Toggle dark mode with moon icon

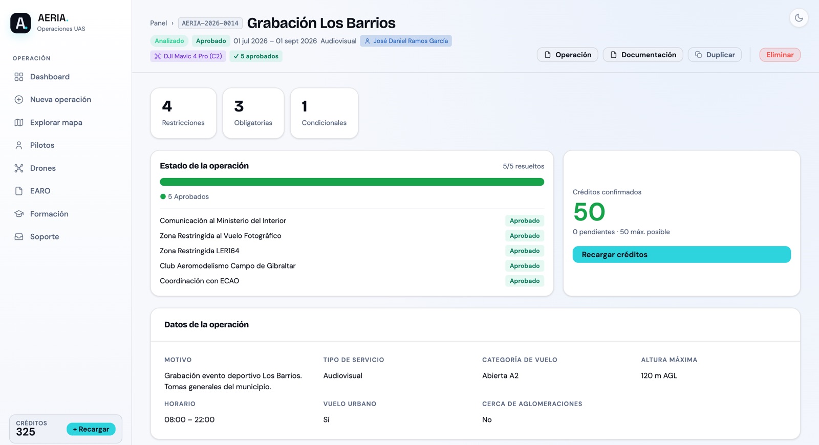(x=799, y=18)
